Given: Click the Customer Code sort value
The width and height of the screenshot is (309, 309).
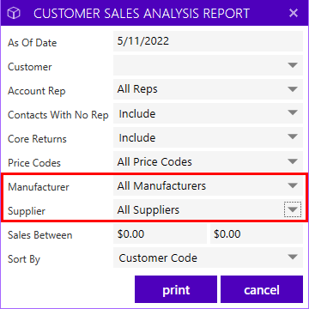Looking at the screenshot, I should (x=158, y=258).
